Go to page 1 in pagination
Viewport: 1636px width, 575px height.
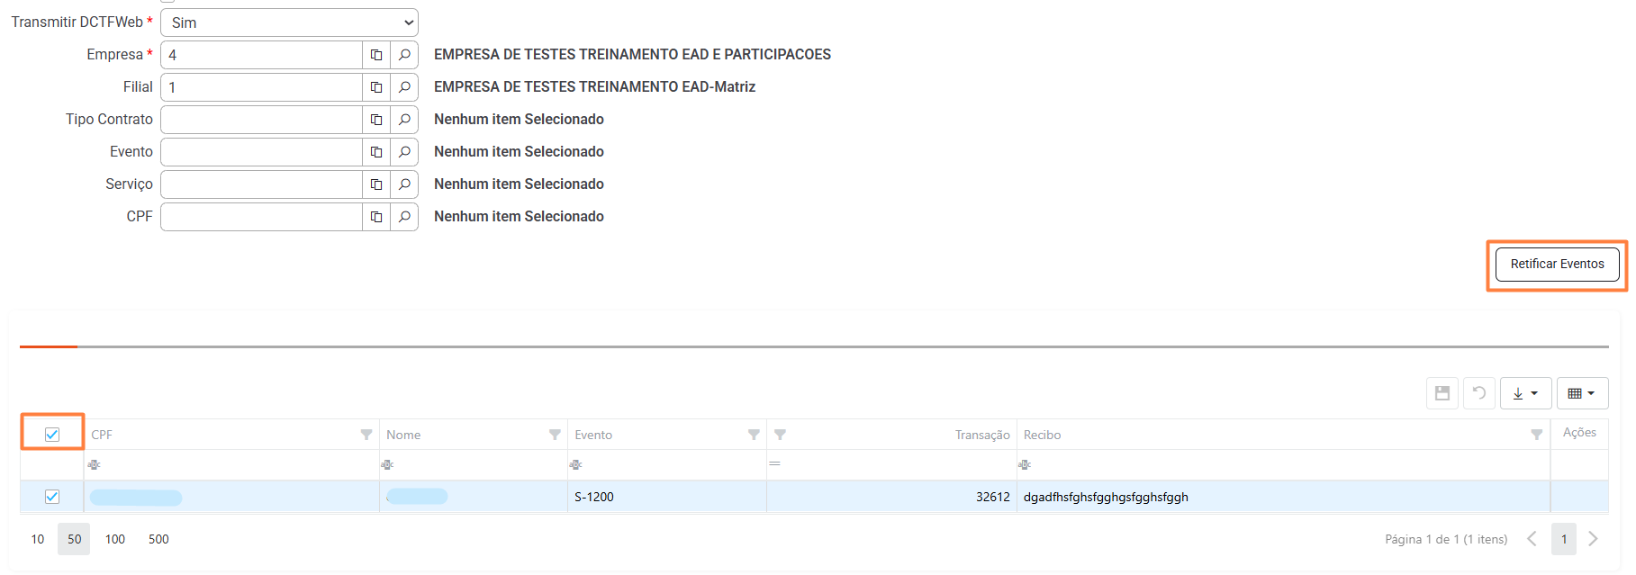1564,539
